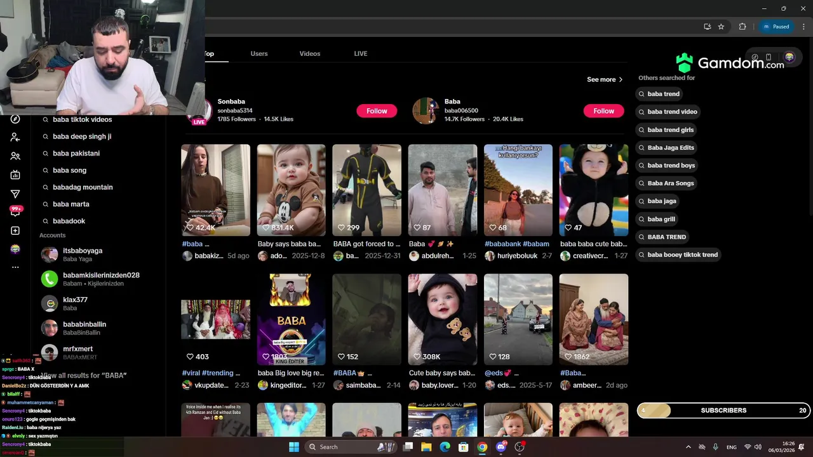The width and height of the screenshot is (813, 457).
Task: Open the Windows Start menu
Action: (294, 447)
